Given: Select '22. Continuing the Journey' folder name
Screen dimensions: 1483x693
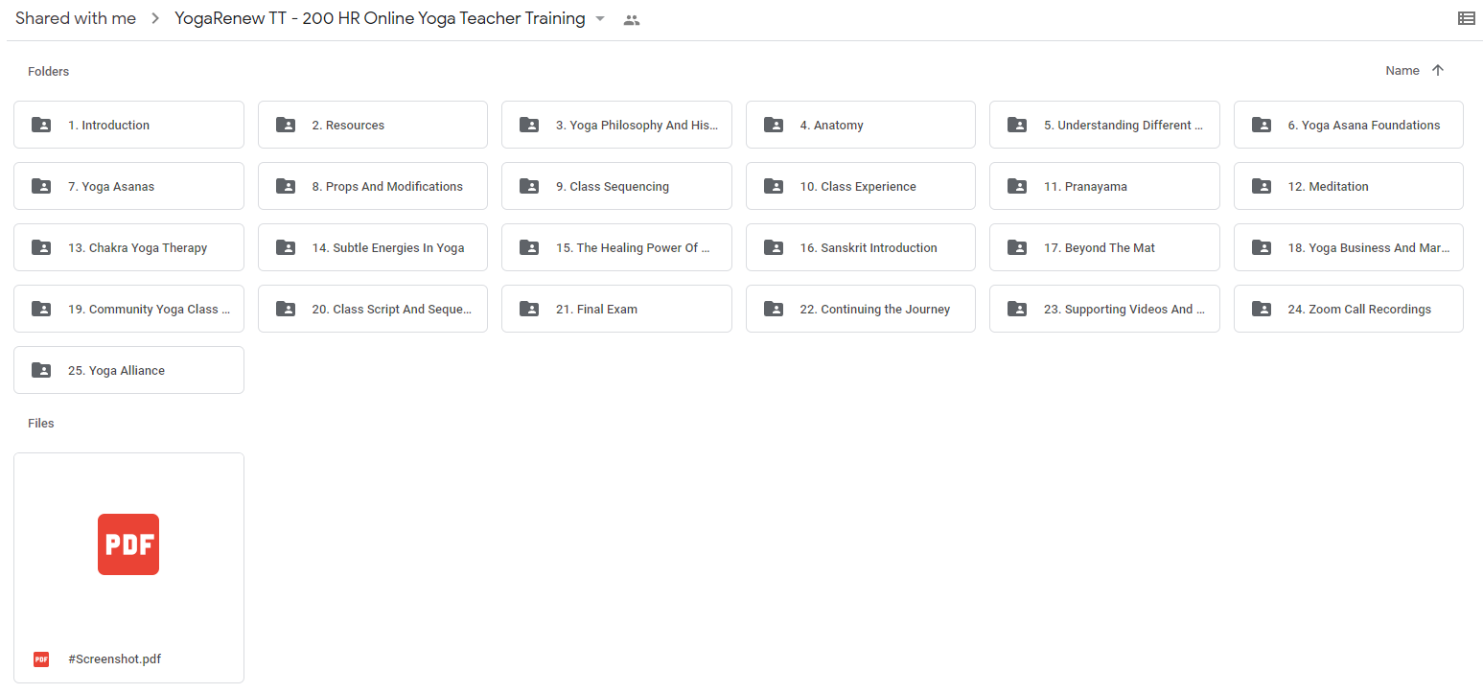Looking at the screenshot, I should pyautogui.click(x=875, y=310).
